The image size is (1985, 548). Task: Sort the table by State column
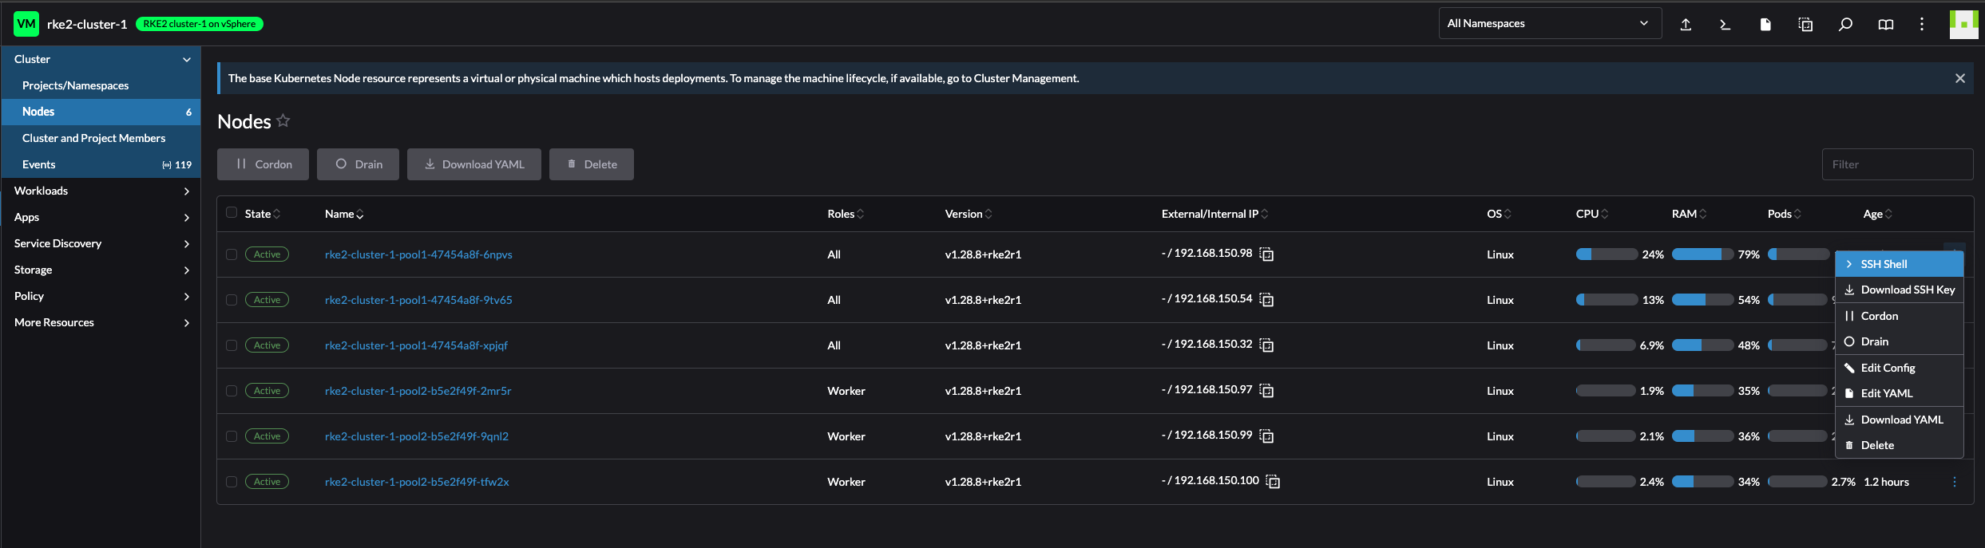coord(262,214)
